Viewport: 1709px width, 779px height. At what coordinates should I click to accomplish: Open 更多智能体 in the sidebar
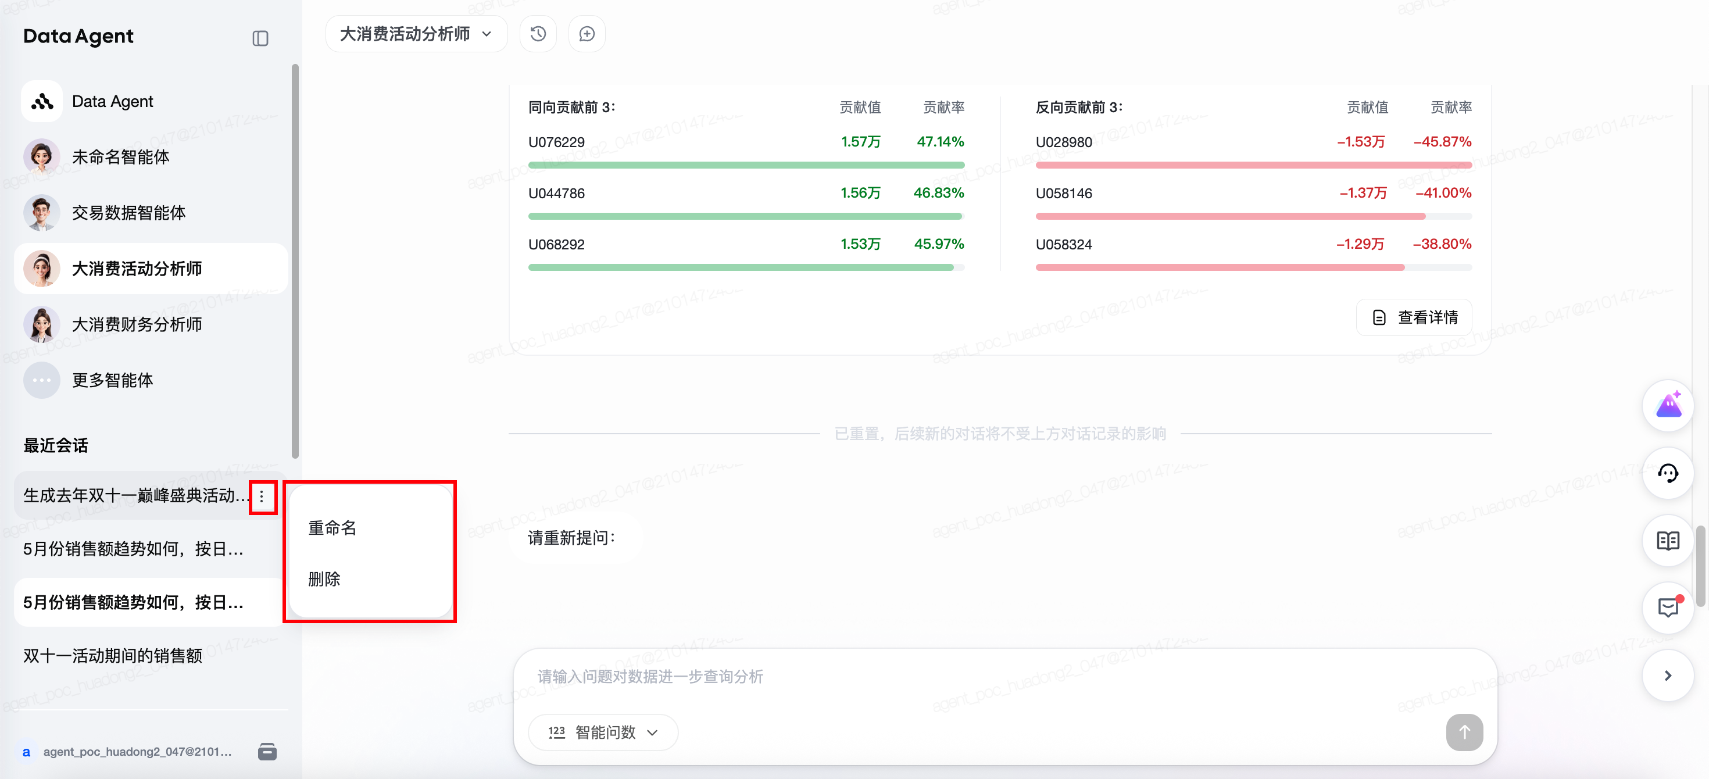(112, 380)
